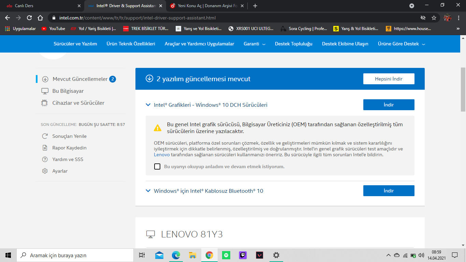Image resolution: width=466 pixels, height=262 pixels.
Task: Click the 'LENOVO 81Y3' heading text
Action: click(x=192, y=234)
